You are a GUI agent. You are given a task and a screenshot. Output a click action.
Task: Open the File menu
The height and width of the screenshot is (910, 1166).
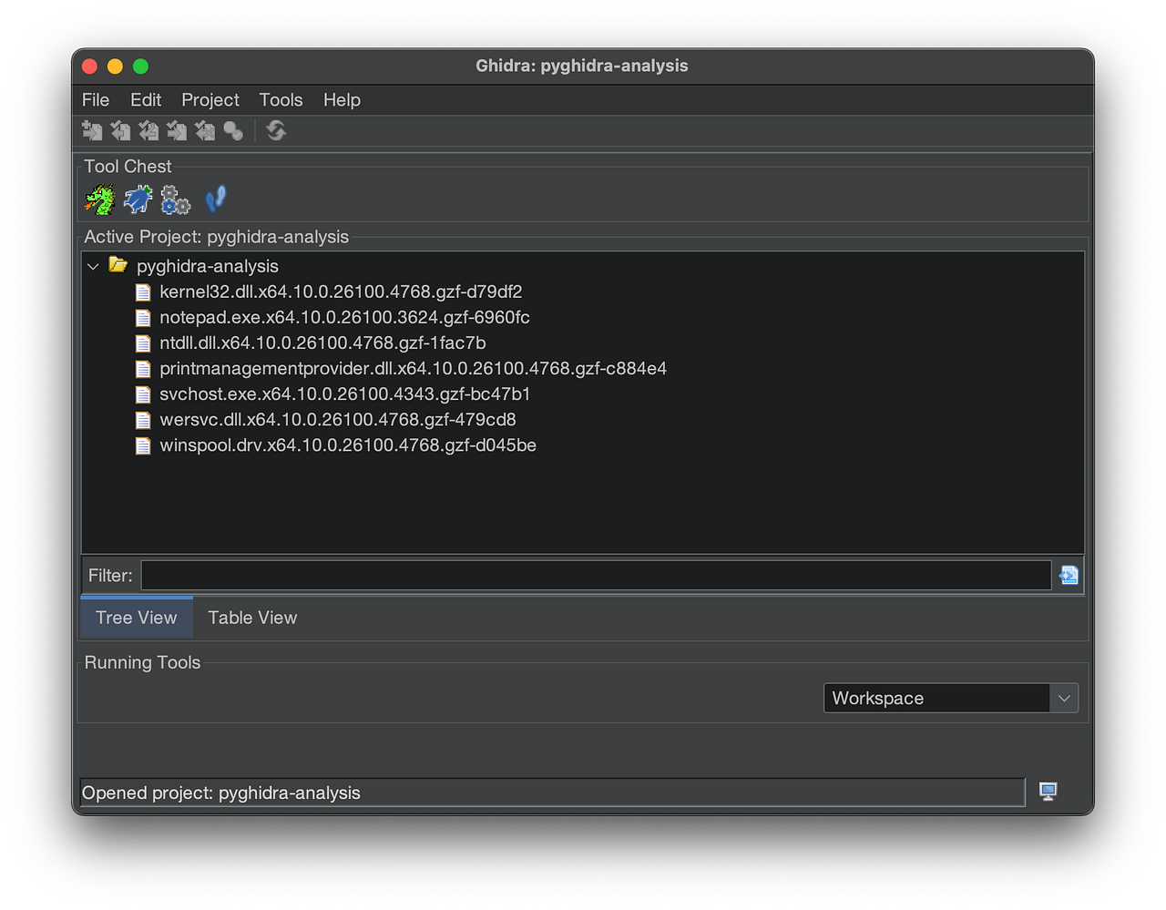coord(96,100)
